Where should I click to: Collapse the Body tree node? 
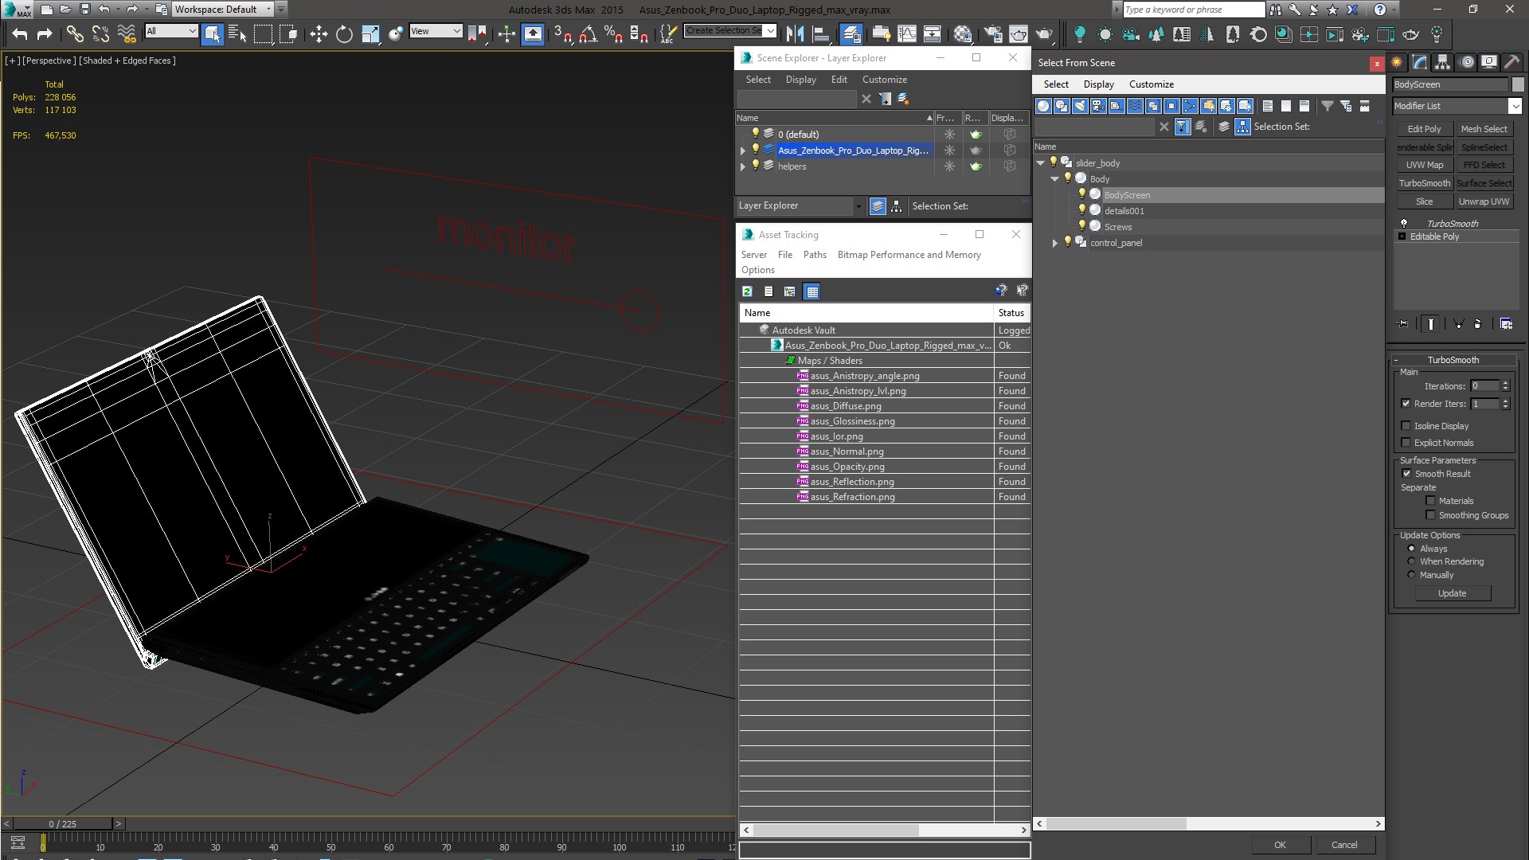[x=1054, y=179]
